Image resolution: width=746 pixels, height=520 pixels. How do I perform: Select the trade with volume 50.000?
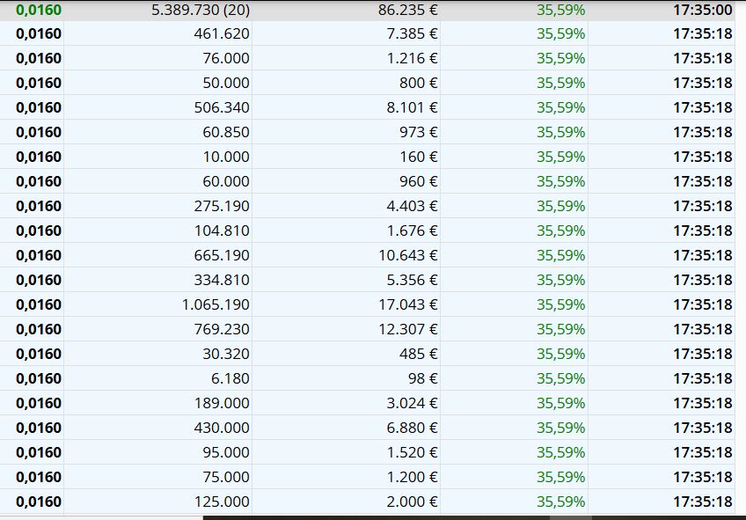click(x=368, y=83)
